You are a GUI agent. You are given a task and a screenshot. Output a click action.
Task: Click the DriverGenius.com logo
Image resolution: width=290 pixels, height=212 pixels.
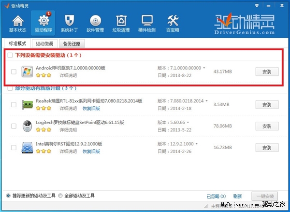245,24
